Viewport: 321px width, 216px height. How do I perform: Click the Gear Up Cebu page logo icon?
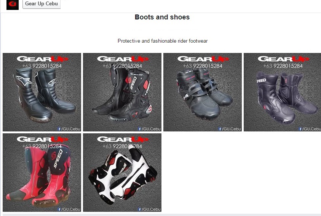(x=13, y=5)
